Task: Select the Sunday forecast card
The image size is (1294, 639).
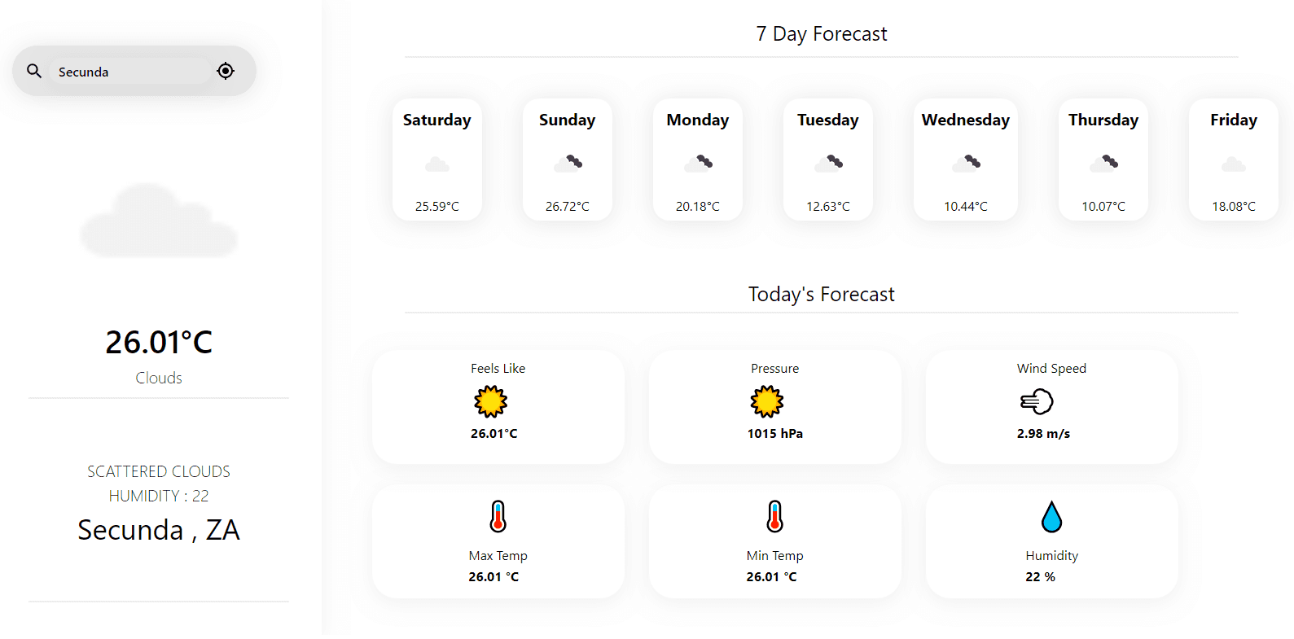Action: pos(568,160)
